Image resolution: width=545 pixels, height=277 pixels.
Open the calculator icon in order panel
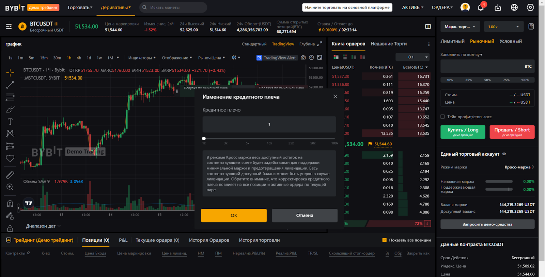coord(531,27)
